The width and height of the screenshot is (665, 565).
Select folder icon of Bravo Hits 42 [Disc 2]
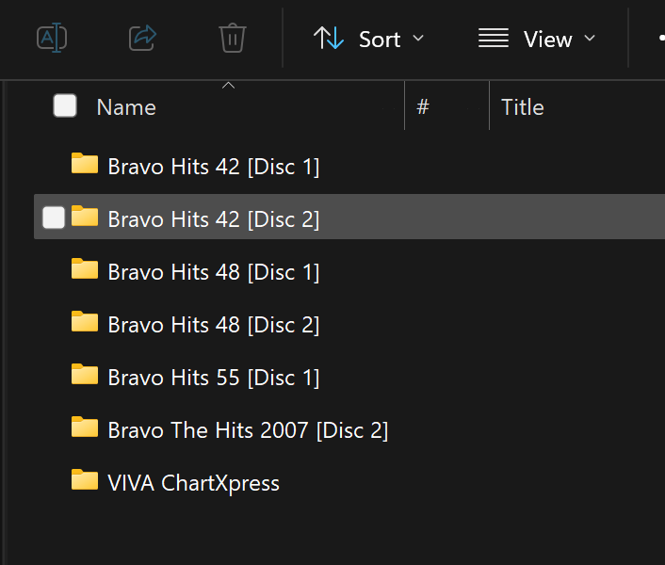click(85, 216)
